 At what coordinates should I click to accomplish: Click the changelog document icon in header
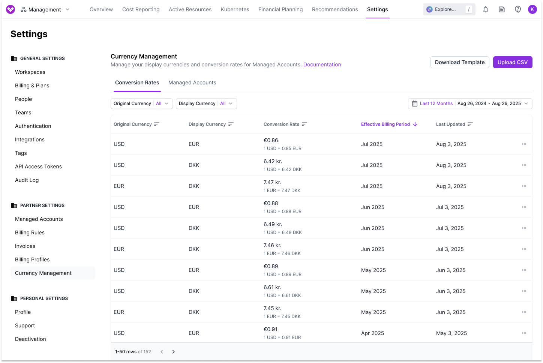point(502,9)
